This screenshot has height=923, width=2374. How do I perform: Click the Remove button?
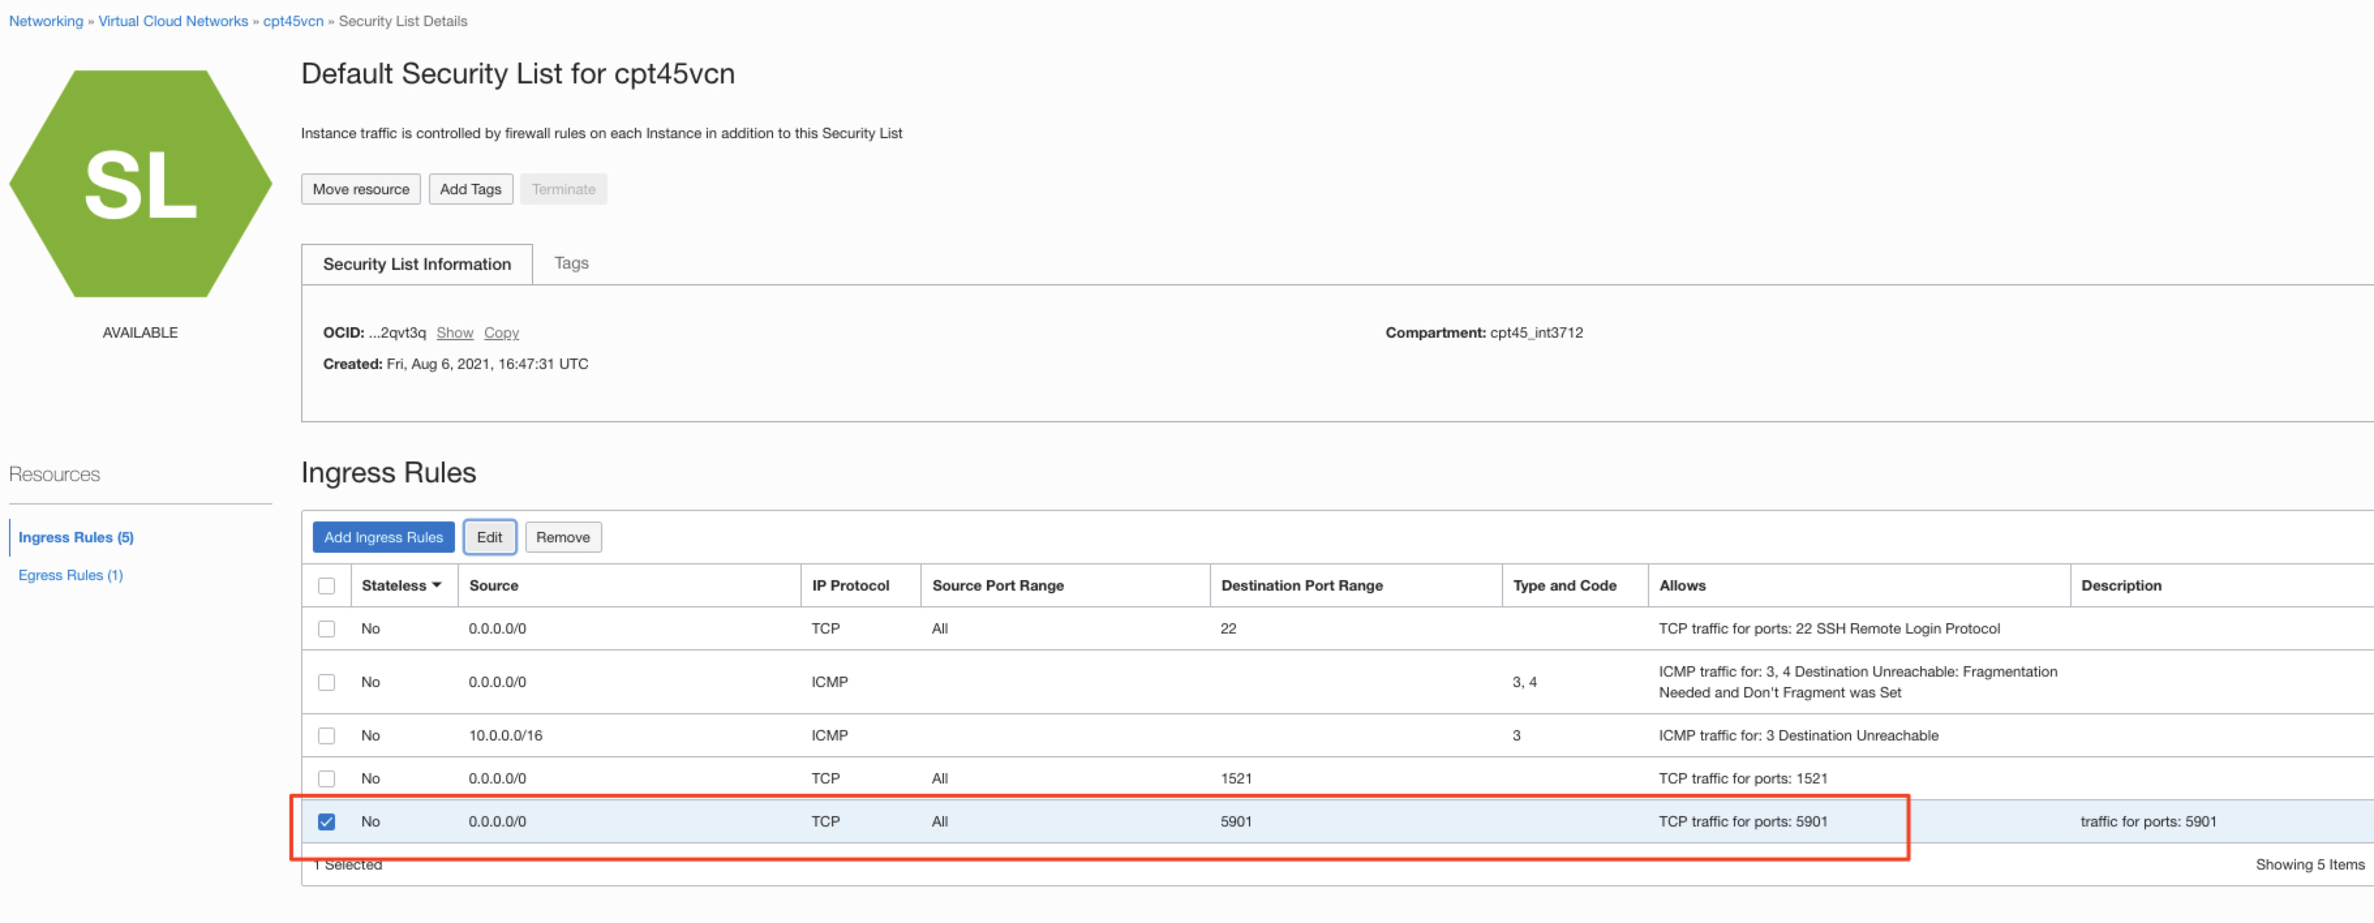point(563,537)
